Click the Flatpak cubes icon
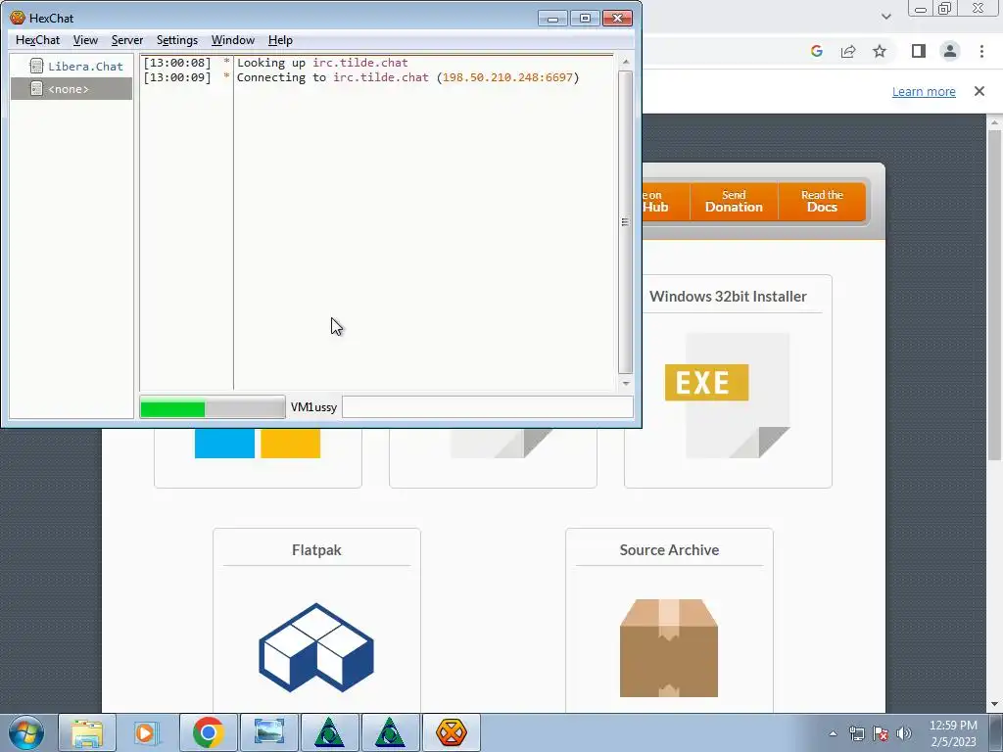 [316, 648]
